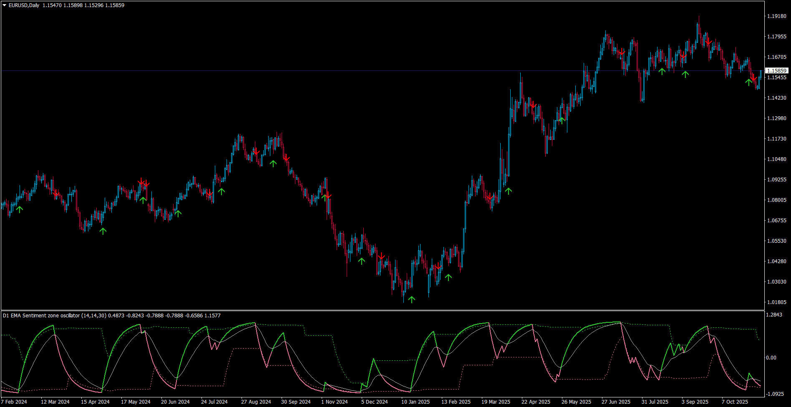The width and height of the screenshot is (791, 407).
Task: Select the 1.01805 value on price axis
Action: click(777, 302)
